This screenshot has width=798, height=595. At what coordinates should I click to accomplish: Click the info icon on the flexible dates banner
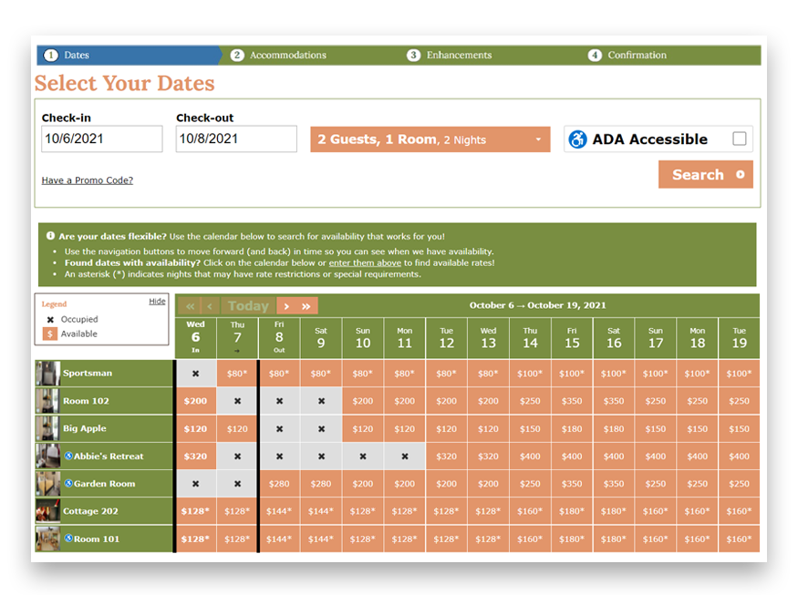(x=49, y=233)
